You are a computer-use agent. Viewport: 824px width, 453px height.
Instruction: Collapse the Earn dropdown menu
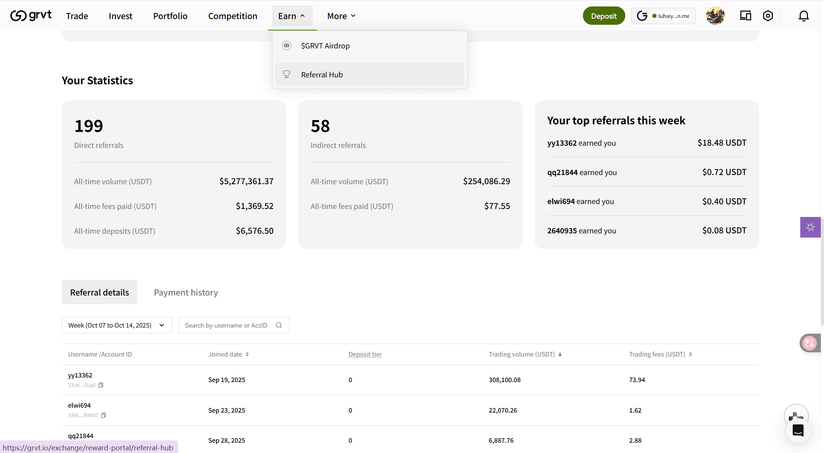292,16
